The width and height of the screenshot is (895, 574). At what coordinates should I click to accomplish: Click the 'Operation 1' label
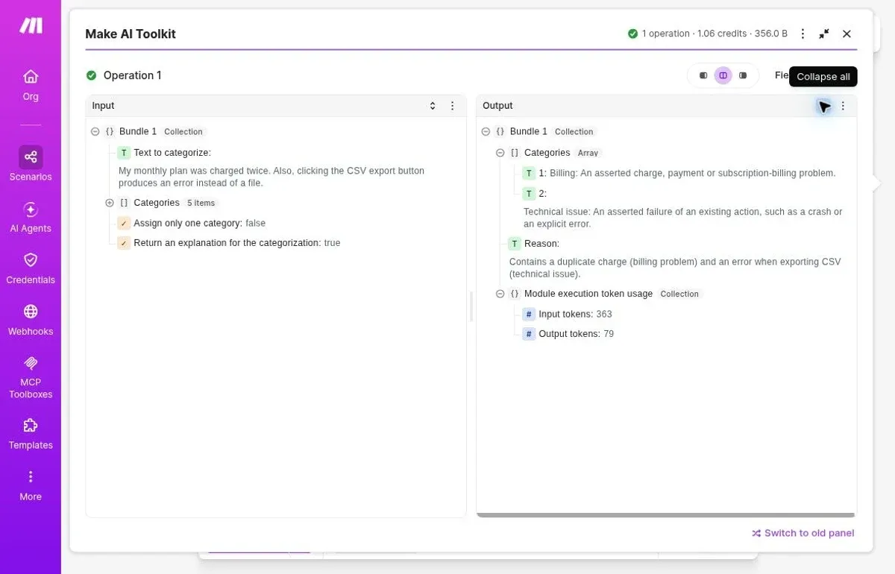click(132, 75)
